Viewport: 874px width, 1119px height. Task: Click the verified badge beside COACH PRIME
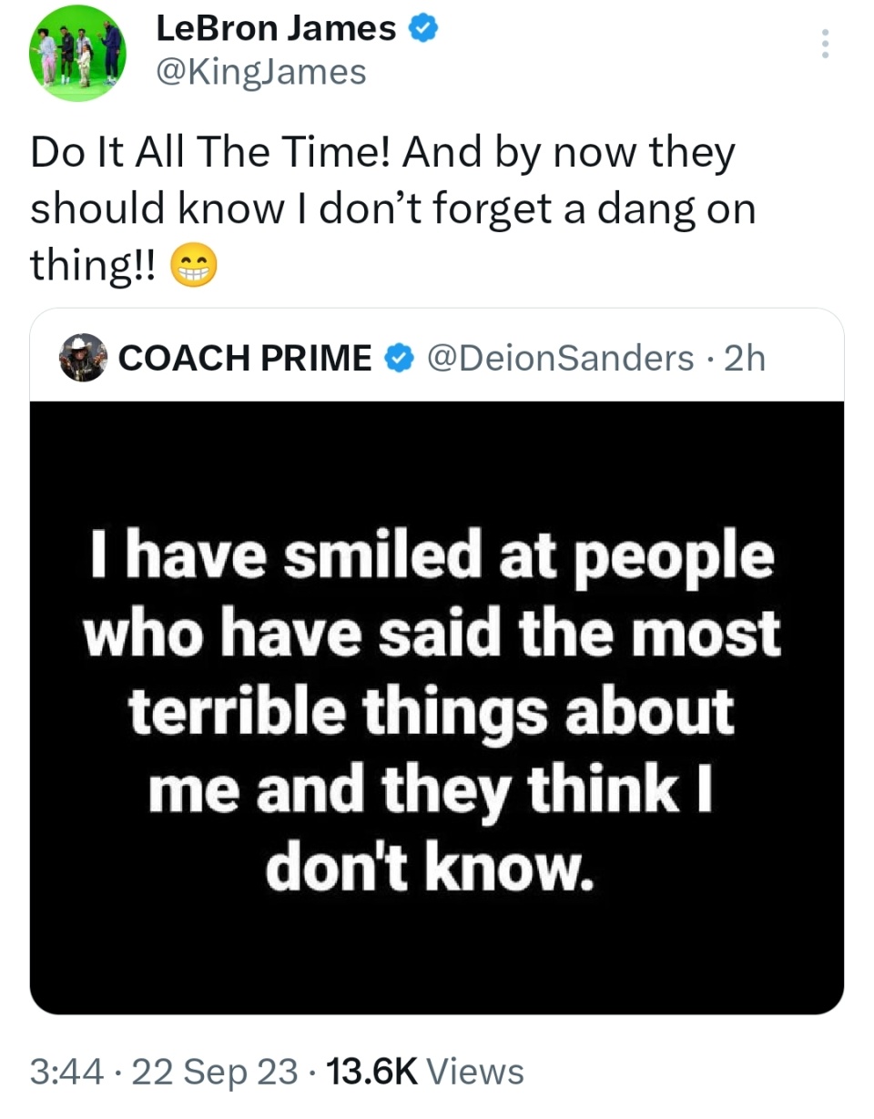pos(397,359)
